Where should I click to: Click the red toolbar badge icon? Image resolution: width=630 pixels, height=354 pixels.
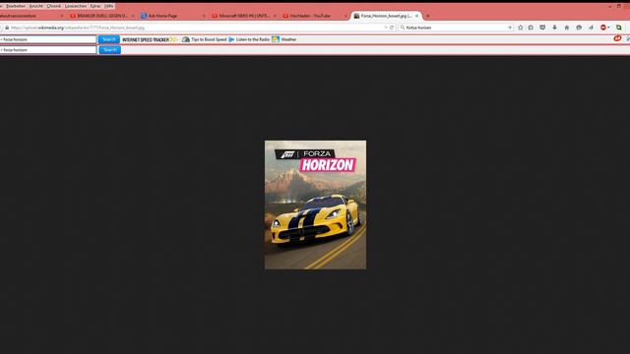(x=617, y=38)
